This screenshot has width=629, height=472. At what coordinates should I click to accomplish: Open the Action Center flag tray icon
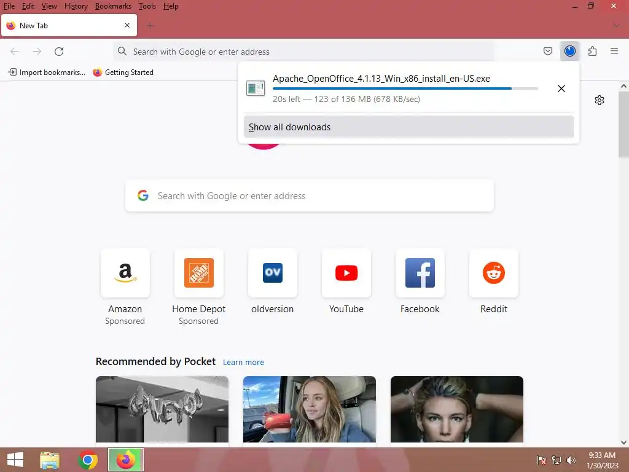[x=542, y=460]
